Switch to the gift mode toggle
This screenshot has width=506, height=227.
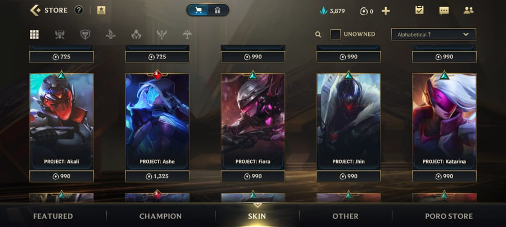[218, 10]
